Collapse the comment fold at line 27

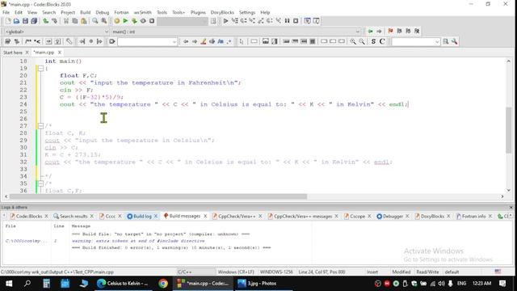coord(40,126)
